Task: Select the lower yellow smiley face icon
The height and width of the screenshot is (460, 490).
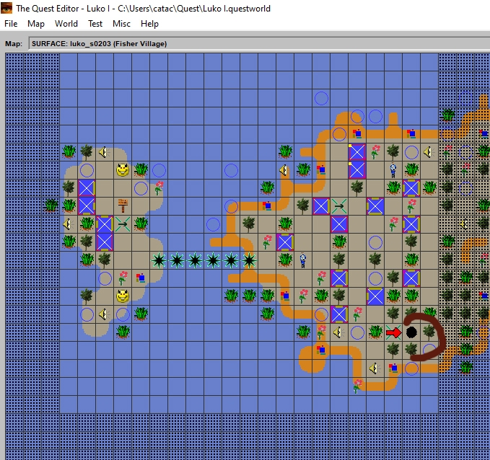Action: click(123, 296)
